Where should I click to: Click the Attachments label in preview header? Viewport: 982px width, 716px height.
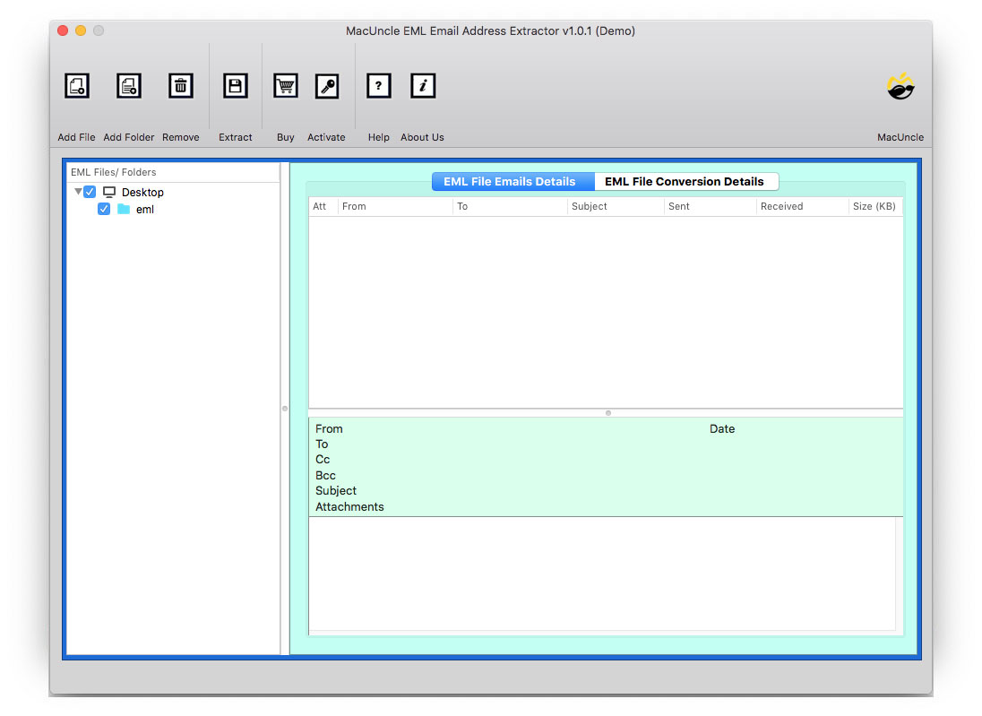tap(349, 507)
